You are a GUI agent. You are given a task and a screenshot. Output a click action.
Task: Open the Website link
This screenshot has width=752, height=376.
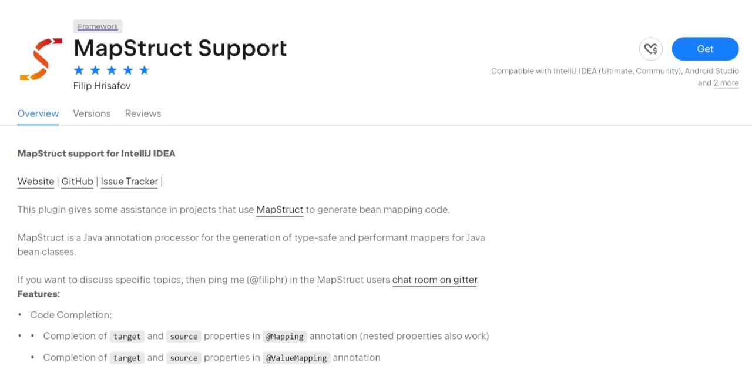click(36, 182)
